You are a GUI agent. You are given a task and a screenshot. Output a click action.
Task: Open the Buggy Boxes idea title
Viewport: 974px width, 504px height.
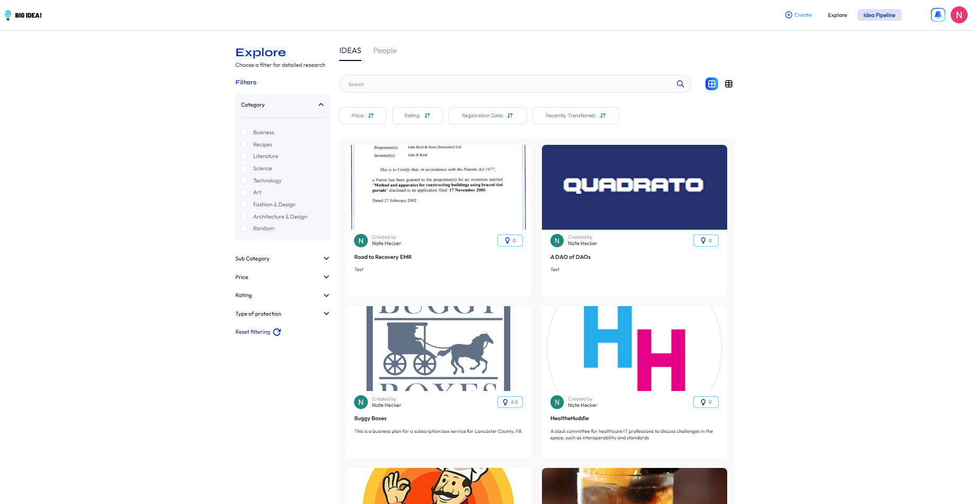click(370, 419)
